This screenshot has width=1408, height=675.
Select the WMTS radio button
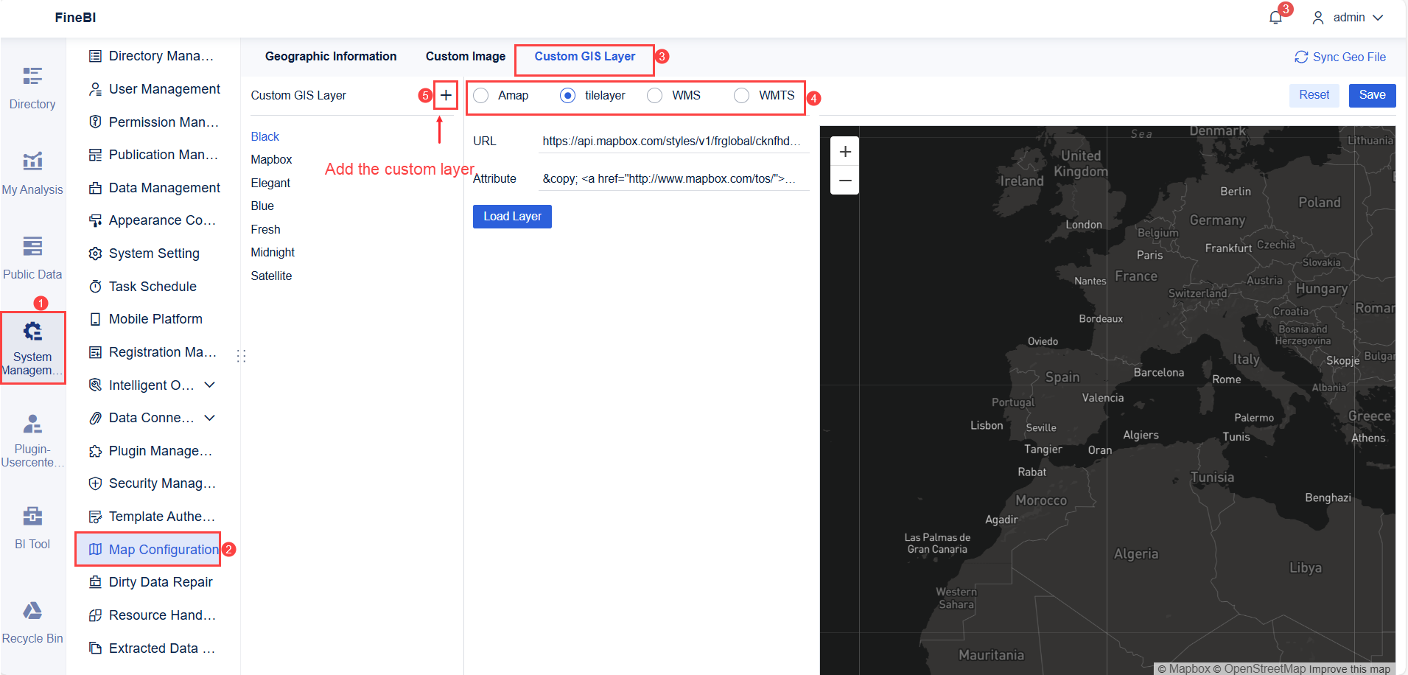click(x=741, y=95)
